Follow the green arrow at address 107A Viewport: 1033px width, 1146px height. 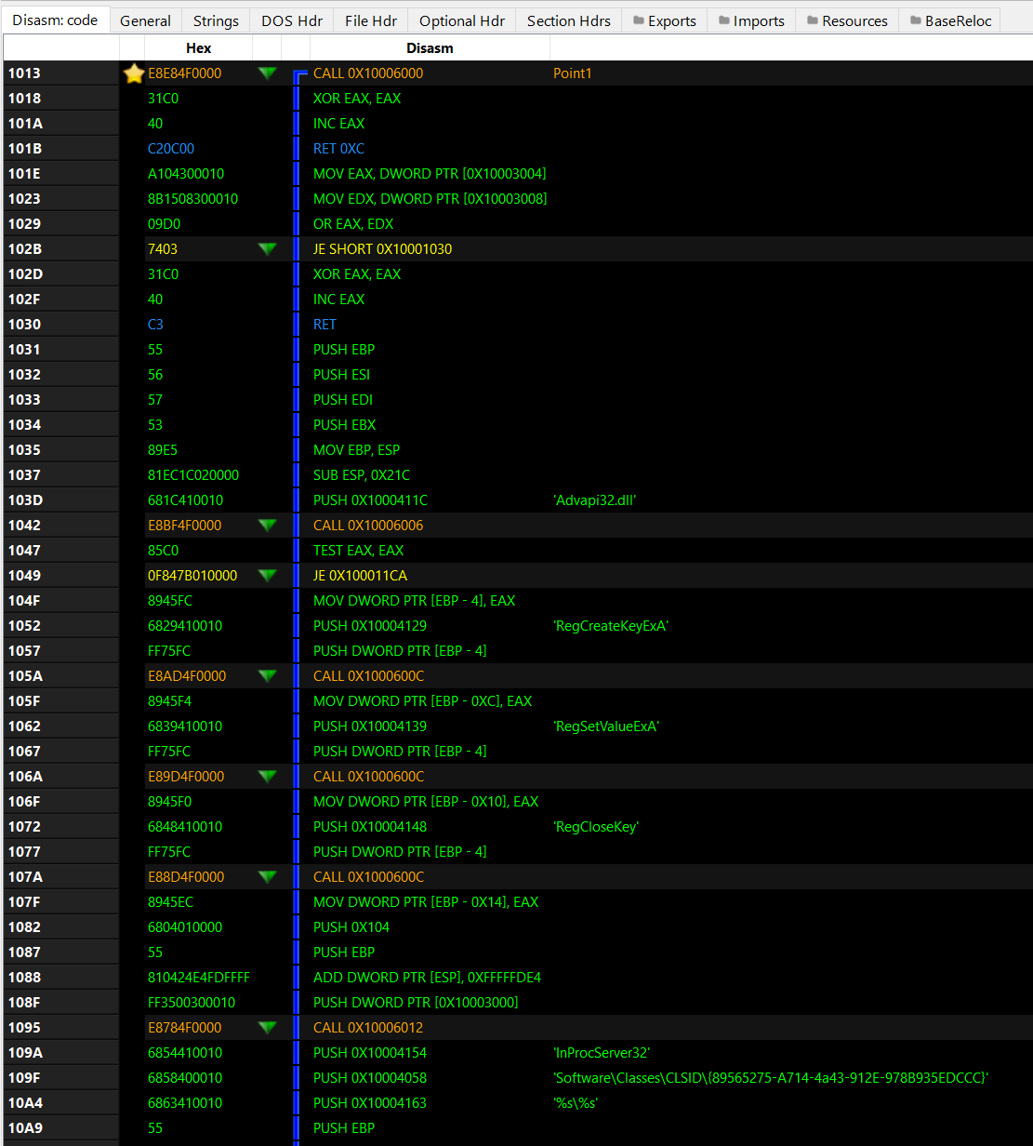coord(268,877)
